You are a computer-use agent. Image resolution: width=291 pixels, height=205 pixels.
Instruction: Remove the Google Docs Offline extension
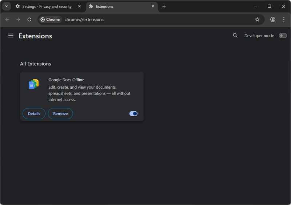pyautogui.click(x=60, y=113)
